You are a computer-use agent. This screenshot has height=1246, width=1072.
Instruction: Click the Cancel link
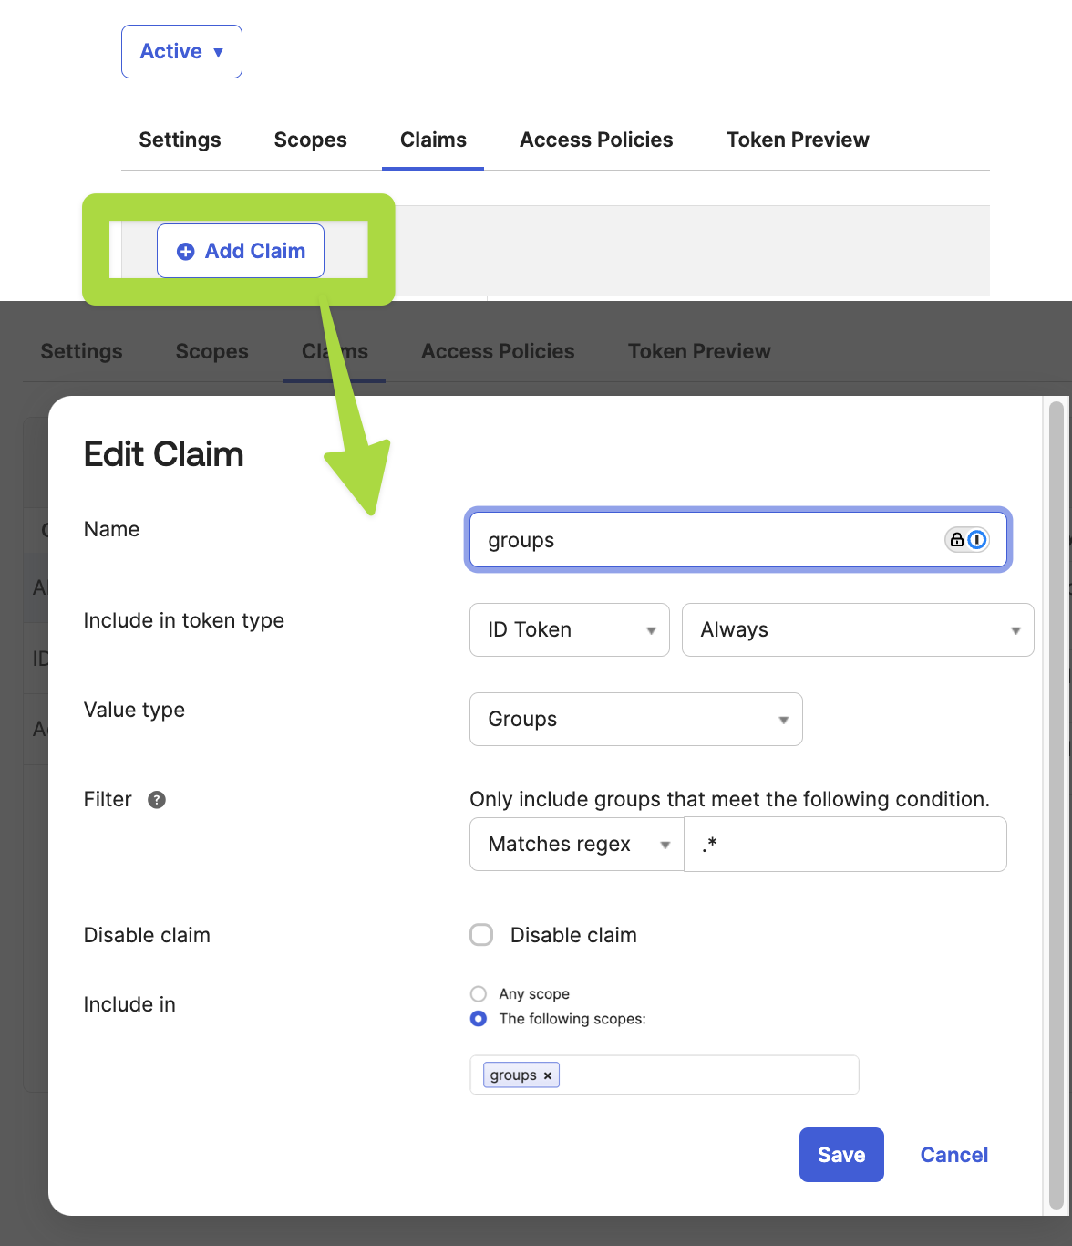953,1155
